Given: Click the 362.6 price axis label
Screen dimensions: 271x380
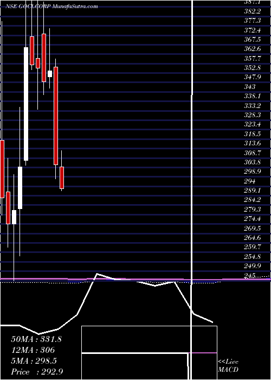Looking at the screenshot, I should 253,49.
